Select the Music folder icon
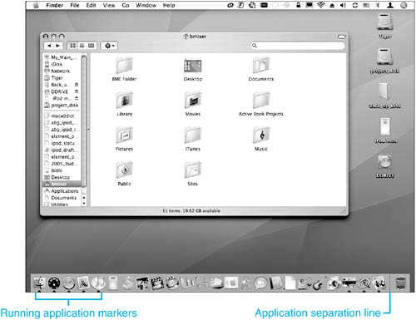Screen dimensions: 416x320 pos(261,135)
